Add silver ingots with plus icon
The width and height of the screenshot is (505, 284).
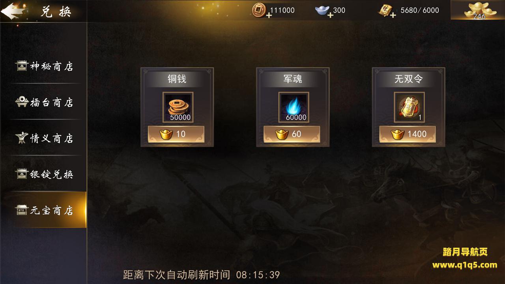330,15
